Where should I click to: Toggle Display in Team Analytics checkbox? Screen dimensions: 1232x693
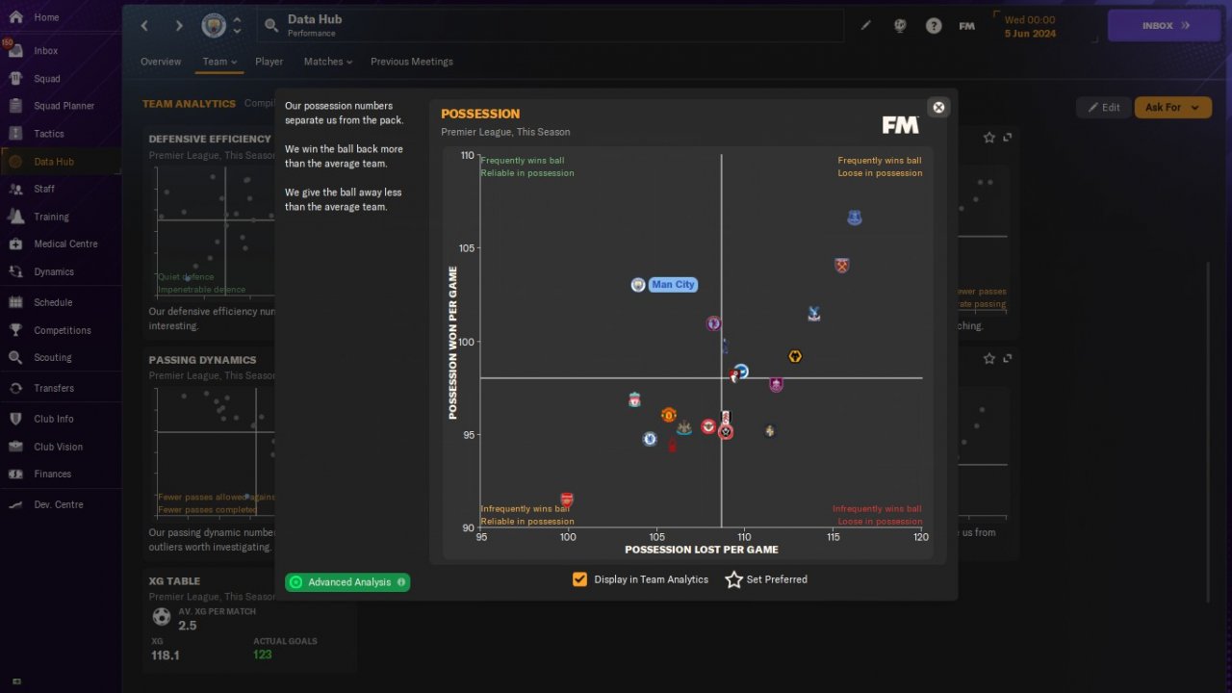point(579,579)
